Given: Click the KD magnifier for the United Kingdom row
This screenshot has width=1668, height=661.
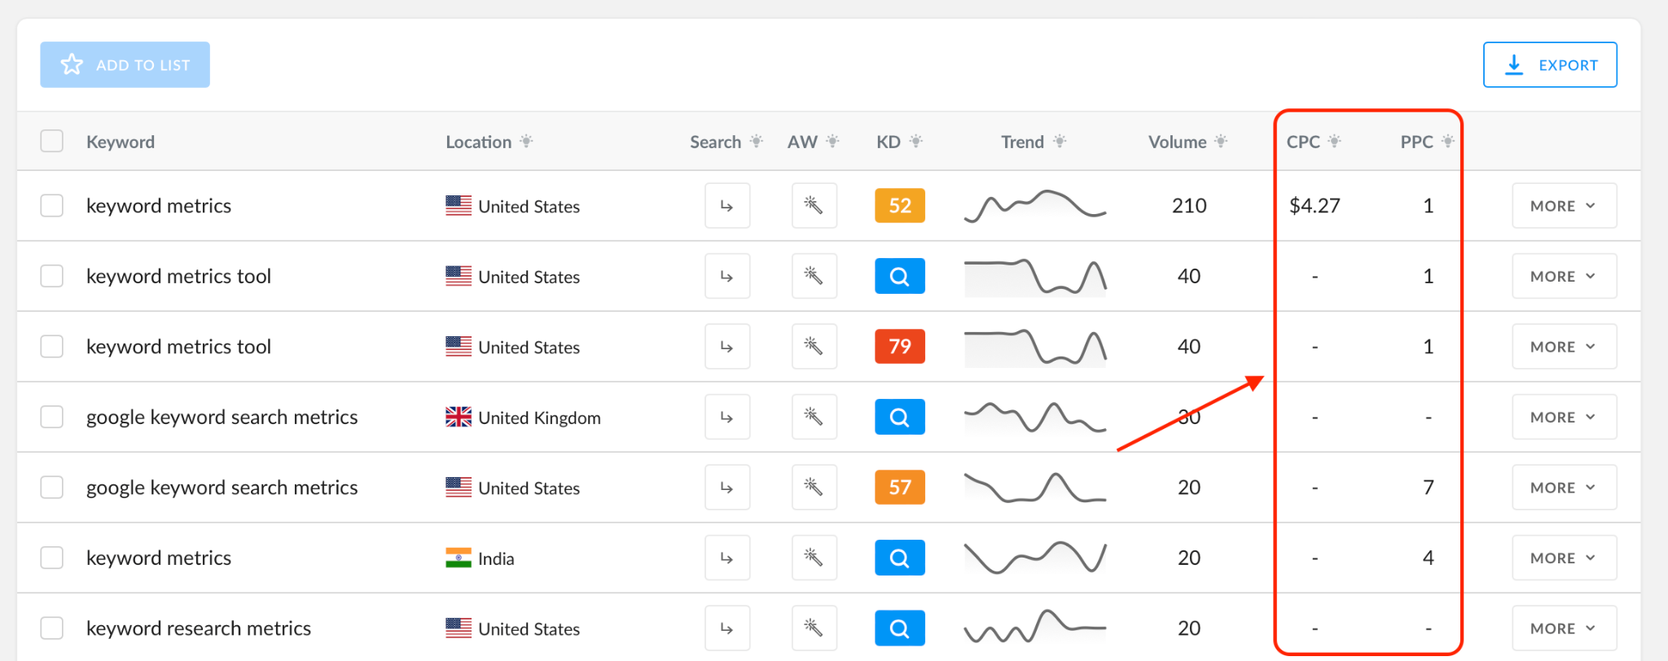Looking at the screenshot, I should pyautogui.click(x=900, y=417).
